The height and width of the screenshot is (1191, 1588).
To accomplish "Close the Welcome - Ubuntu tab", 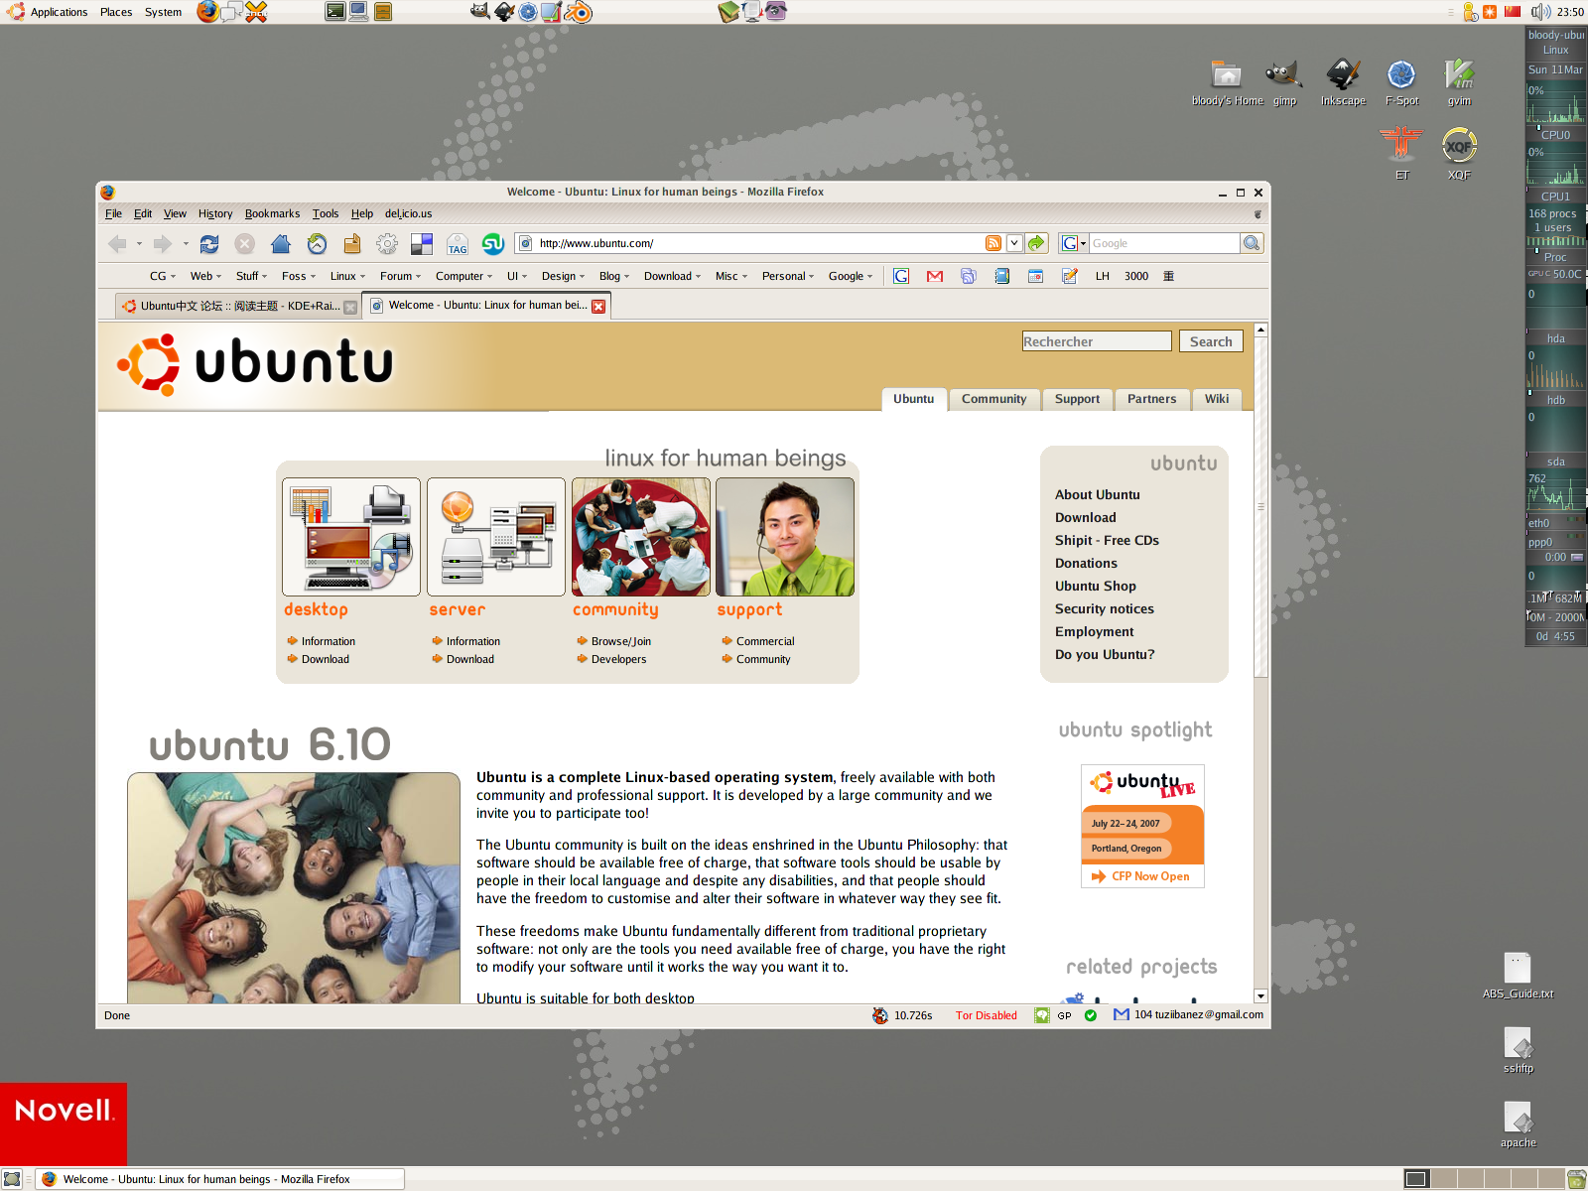I will tap(598, 307).
